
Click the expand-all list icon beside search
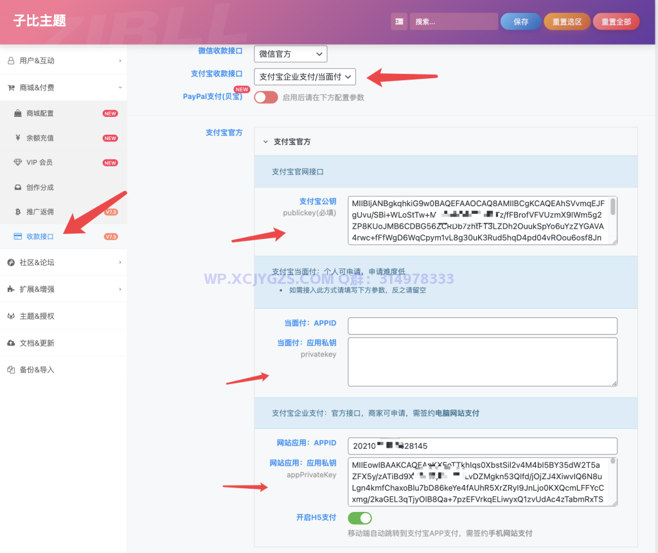[399, 21]
